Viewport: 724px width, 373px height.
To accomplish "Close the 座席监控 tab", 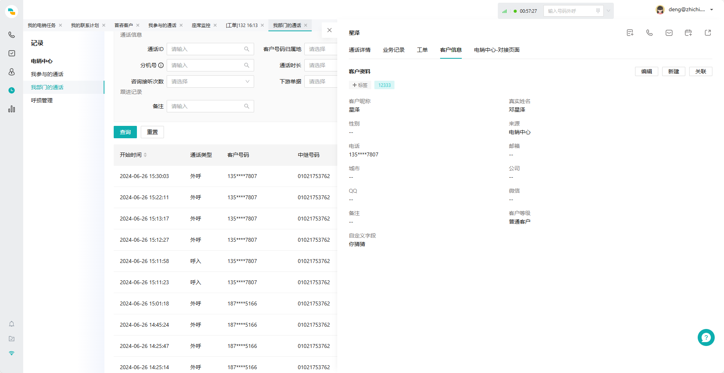I will 215,25.
